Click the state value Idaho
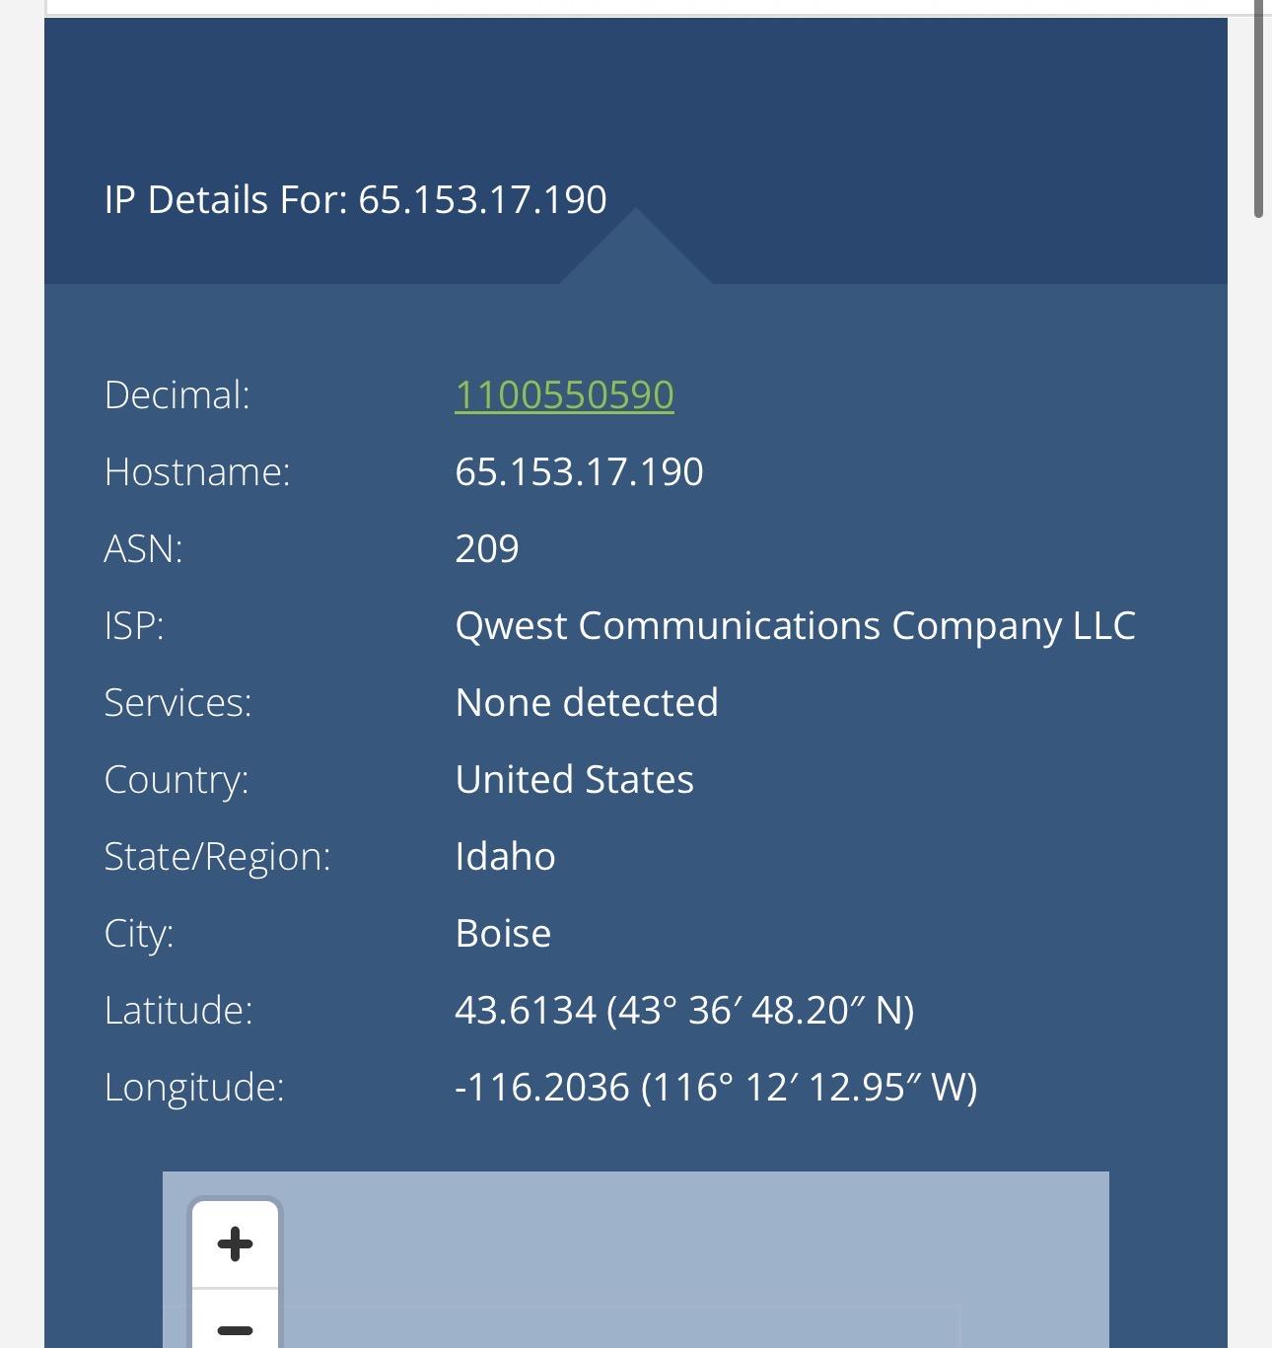The width and height of the screenshot is (1272, 1348). 505,856
